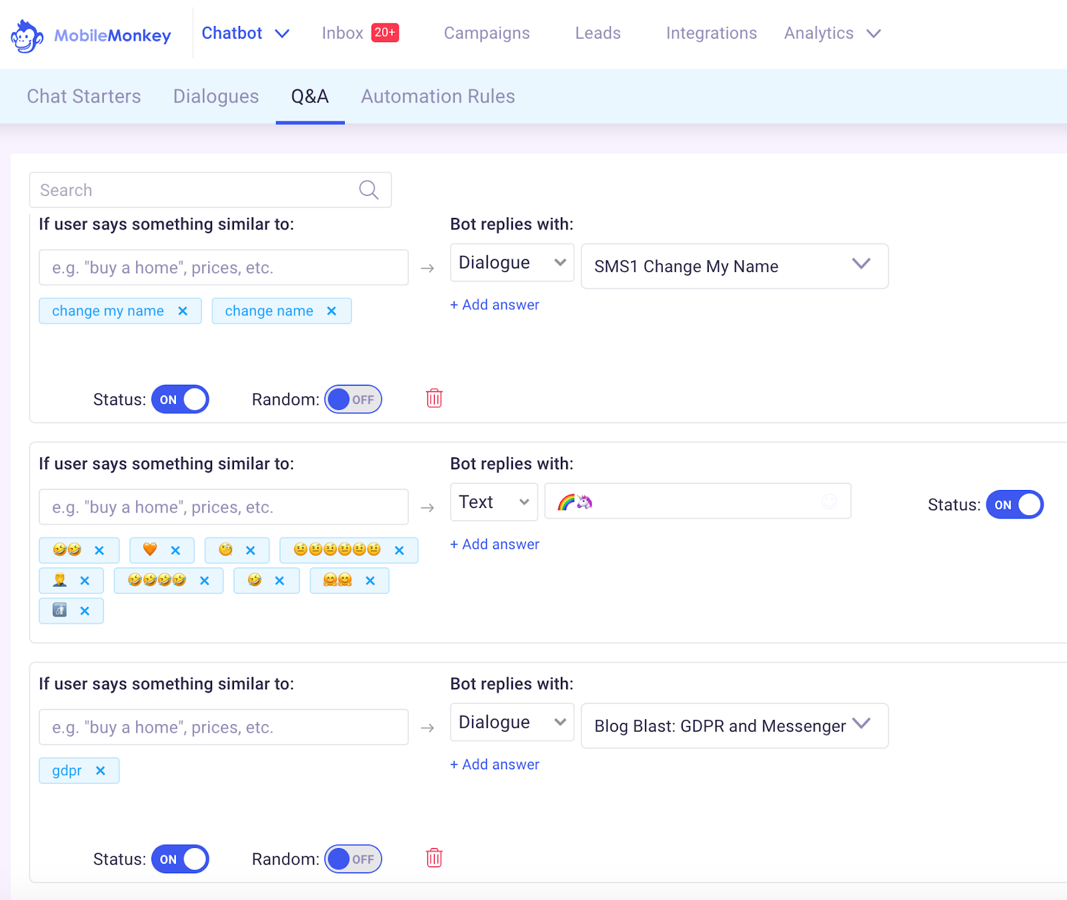The height and width of the screenshot is (900, 1067).
Task: Delete the SMS1 Change My Name rule
Action: click(434, 399)
